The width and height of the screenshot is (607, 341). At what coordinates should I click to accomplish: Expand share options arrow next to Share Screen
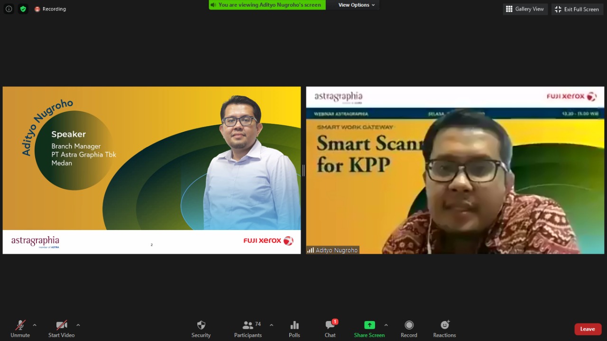coord(386,325)
